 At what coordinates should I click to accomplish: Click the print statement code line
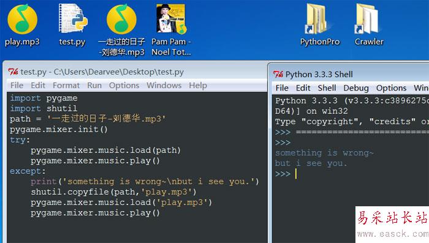pos(145,182)
